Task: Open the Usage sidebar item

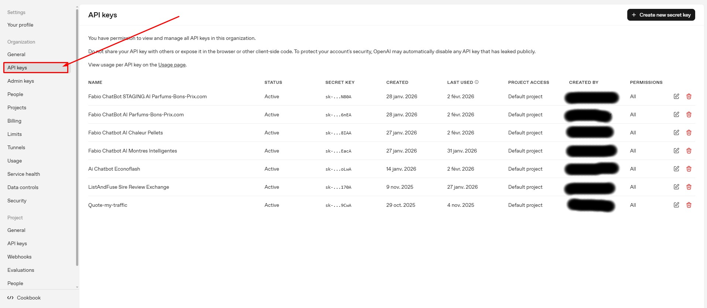Action: [14, 161]
